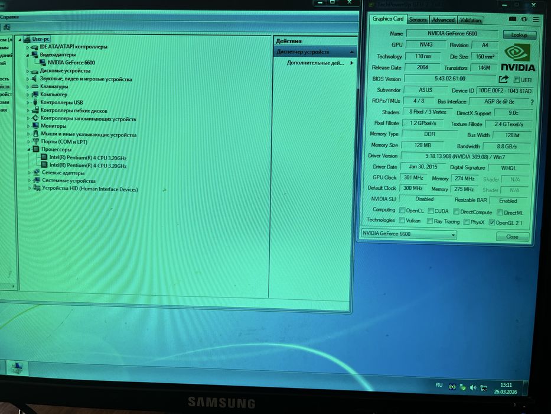The width and height of the screenshot is (551, 414).
Task: Click the Контроллеры гибких дисков icon
Action: point(35,111)
